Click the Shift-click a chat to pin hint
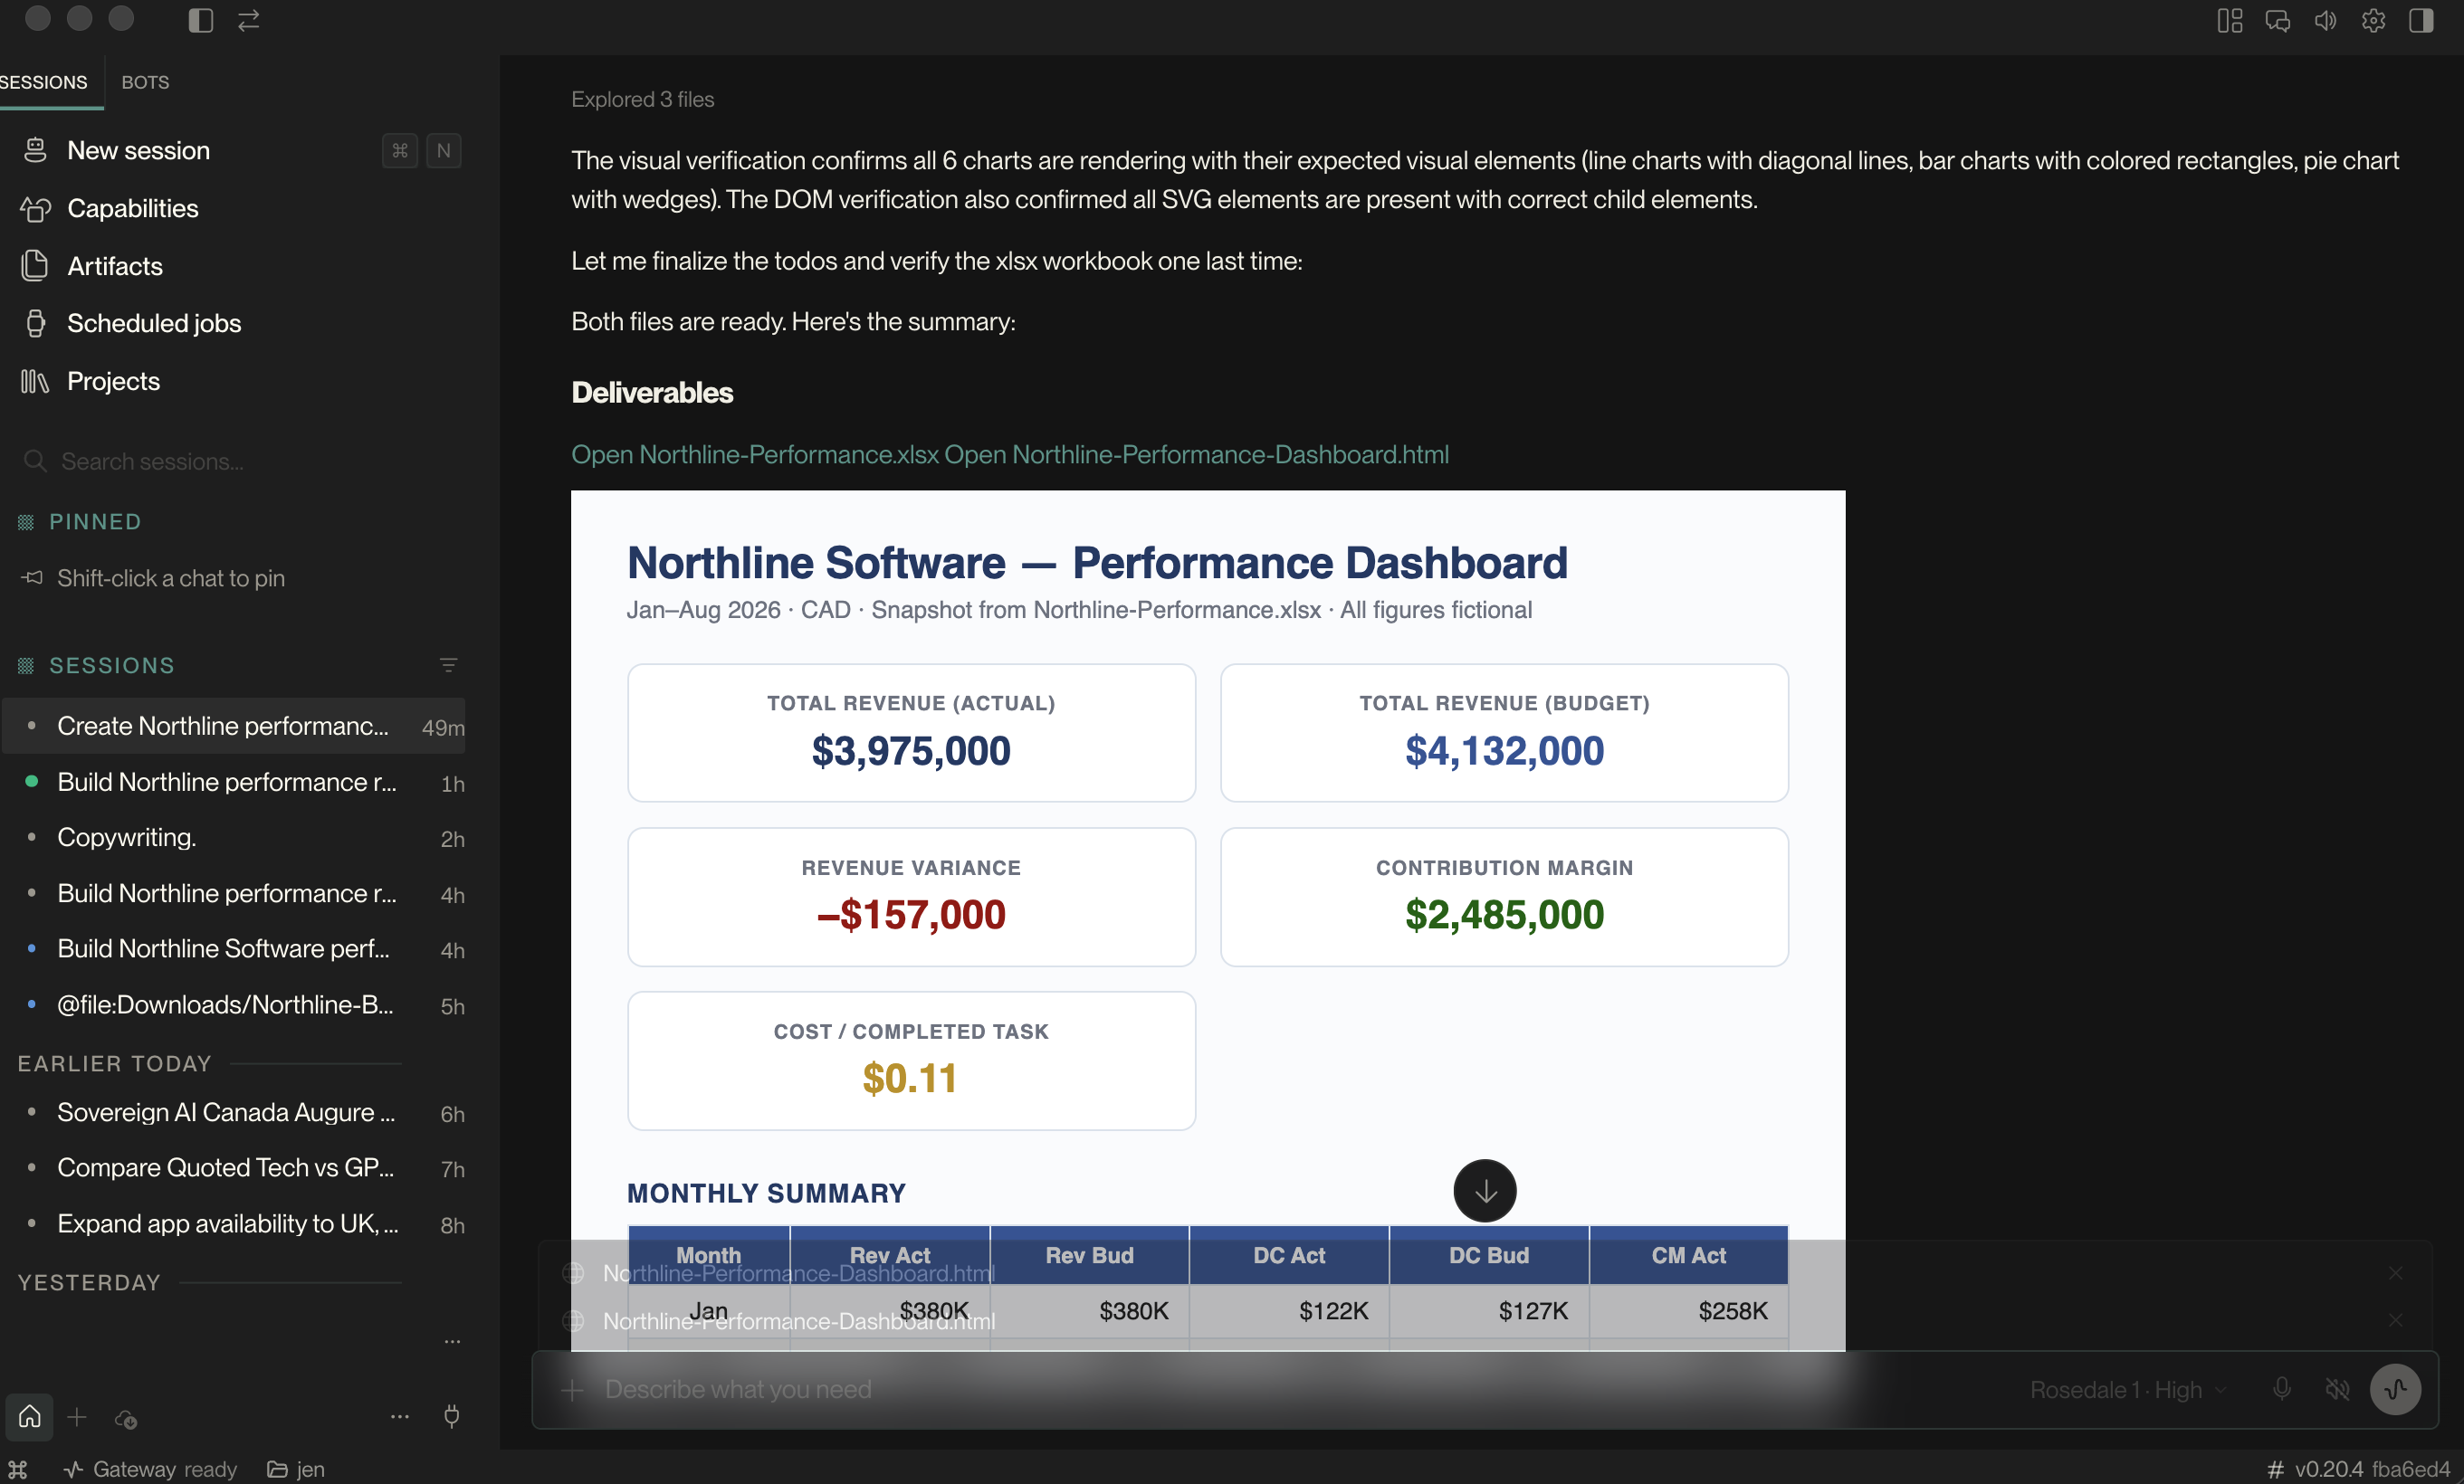Screen dimensions: 2464x1484 tap(170, 577)
